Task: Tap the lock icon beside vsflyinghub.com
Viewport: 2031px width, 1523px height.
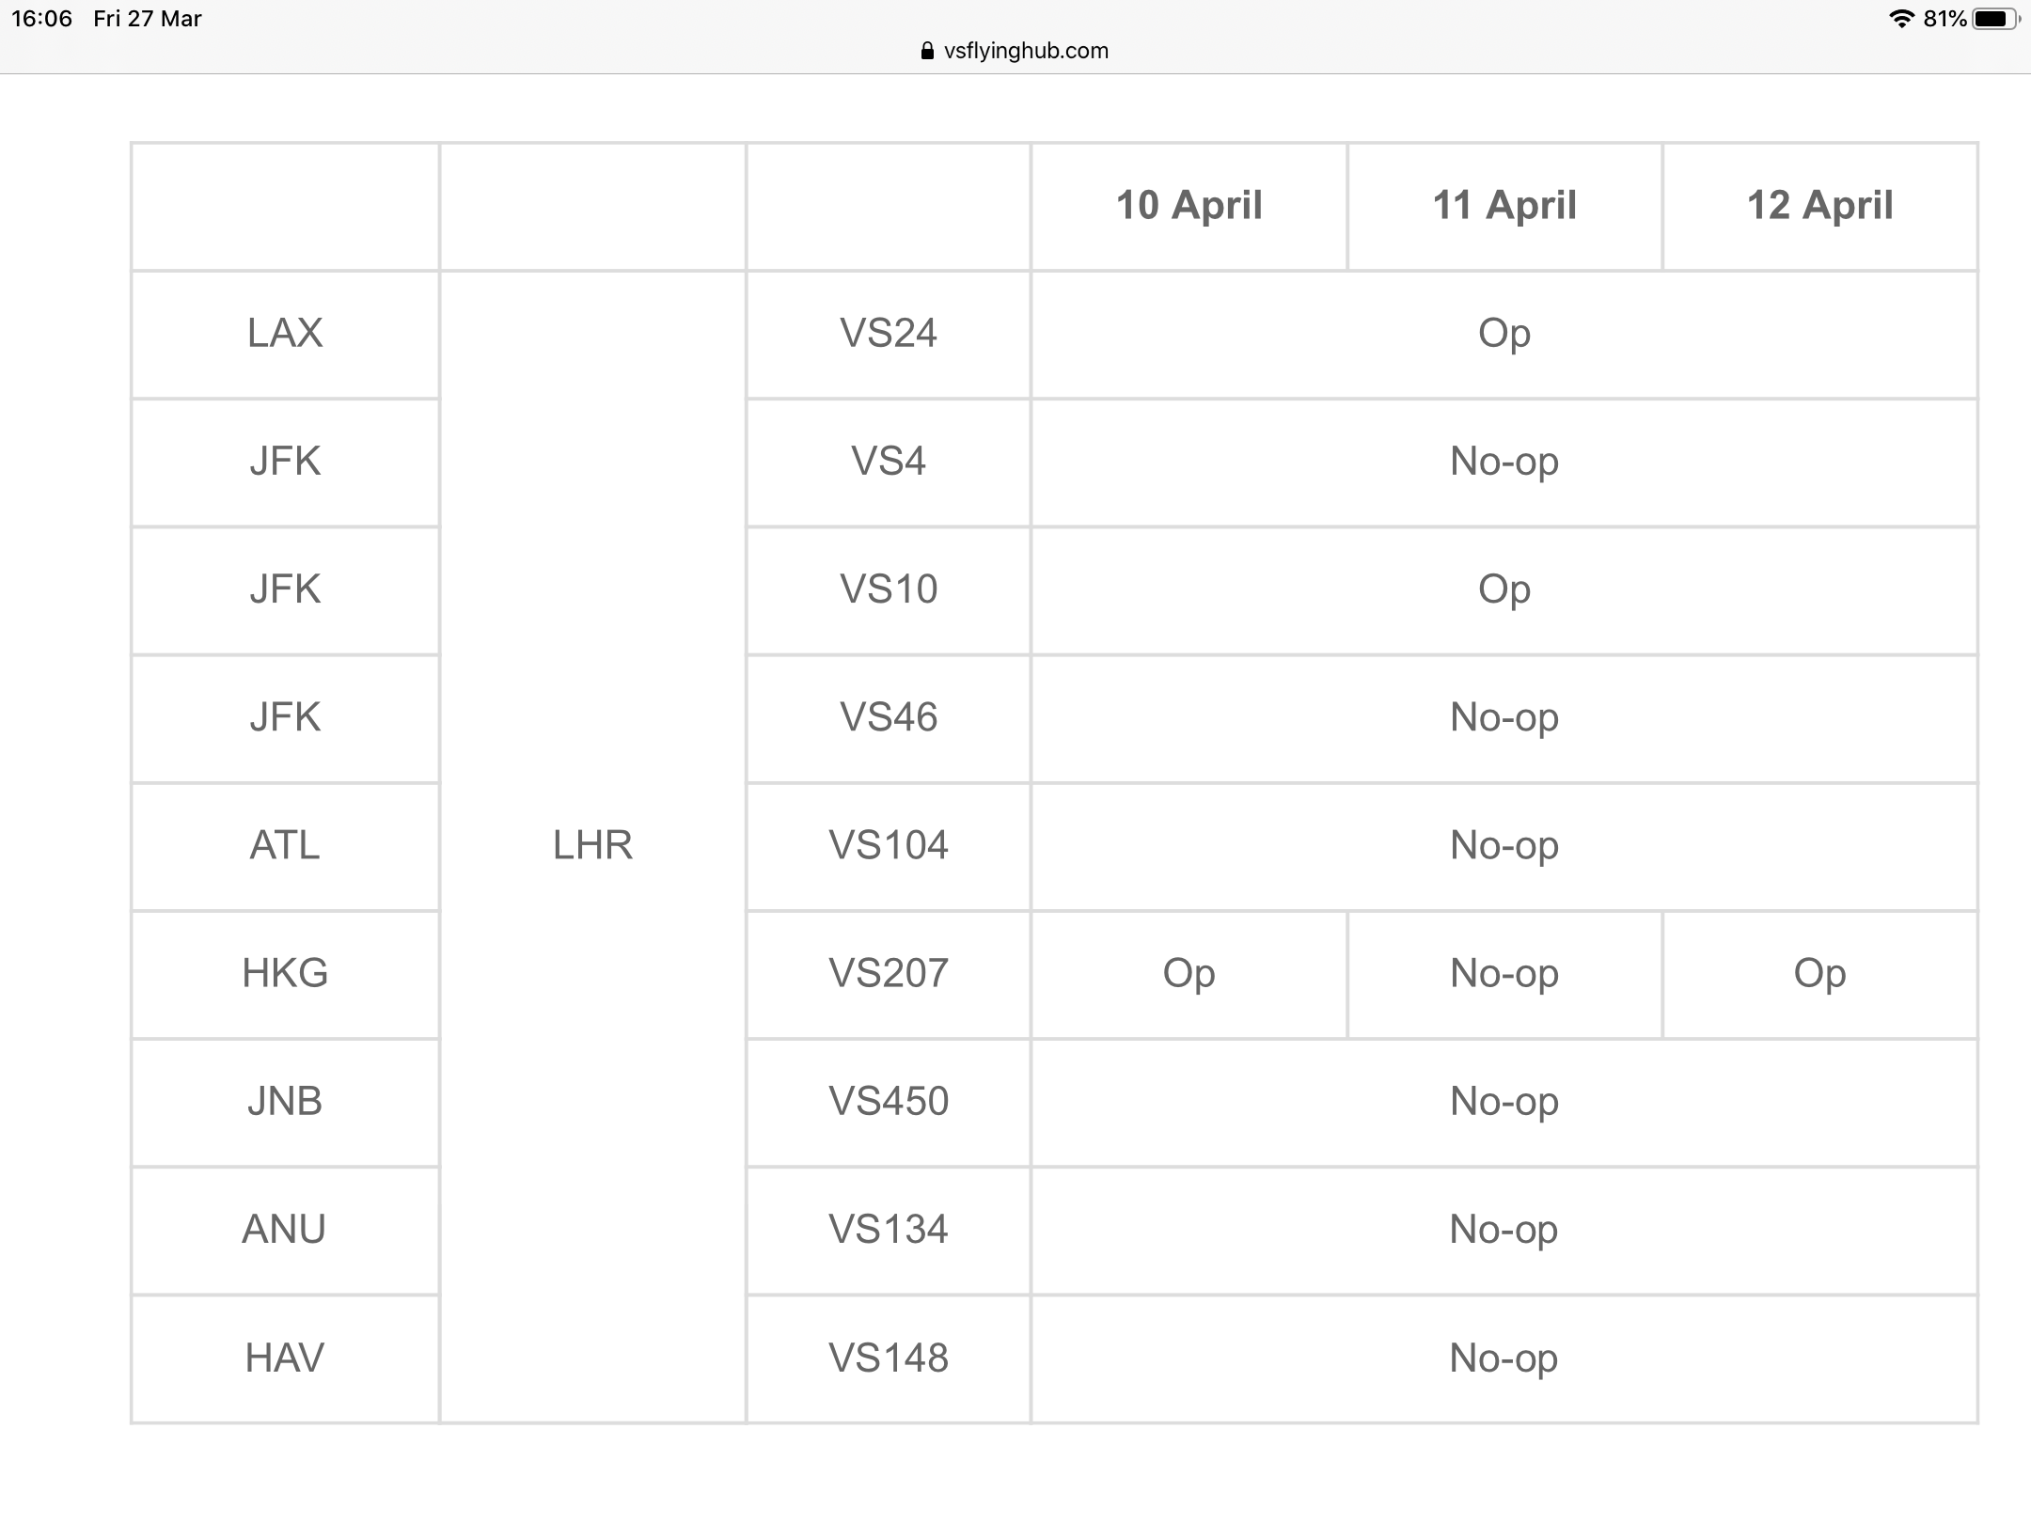Action: (928, 51)
